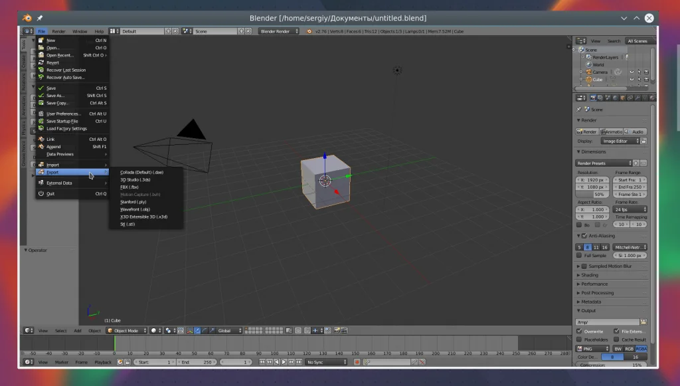
Task: Click the Audio render button
Action: [x=635, y=132]
